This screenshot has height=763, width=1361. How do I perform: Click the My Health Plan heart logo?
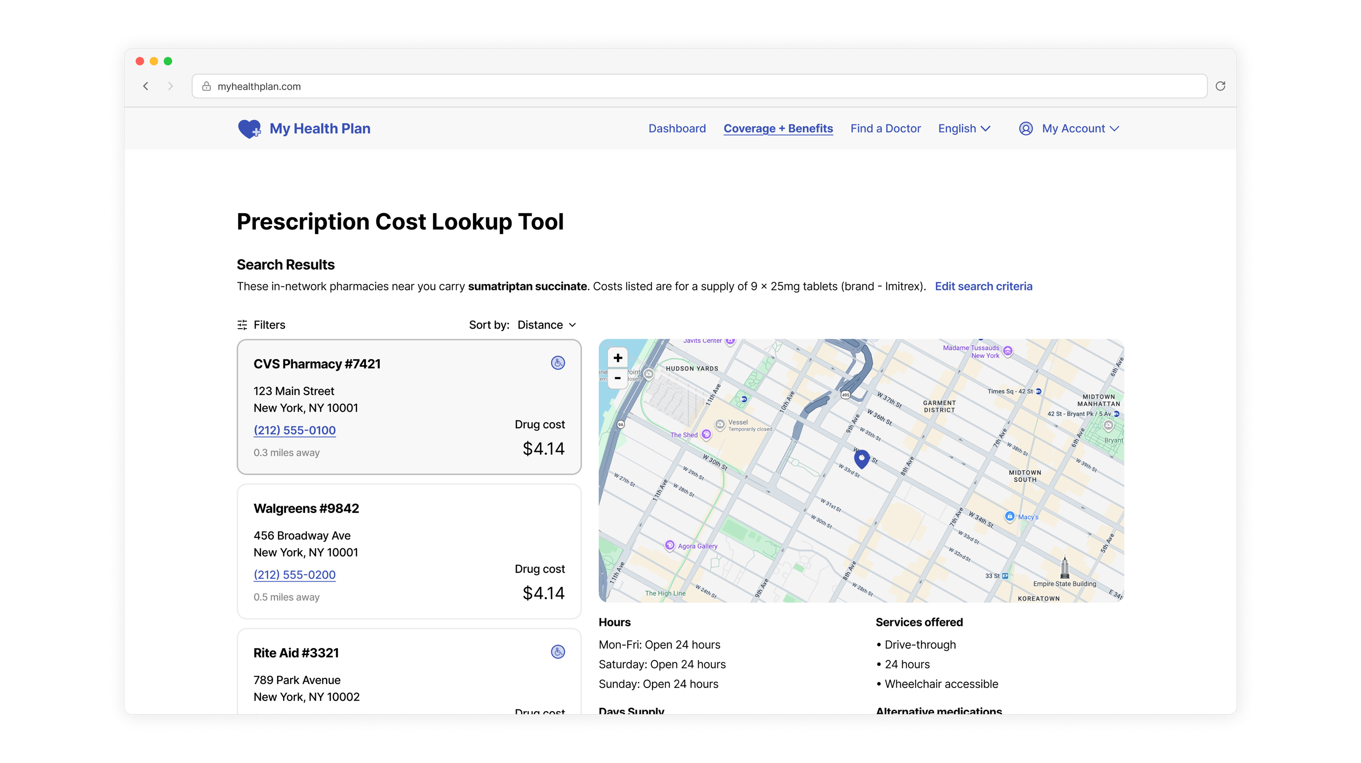click(250, 128)
